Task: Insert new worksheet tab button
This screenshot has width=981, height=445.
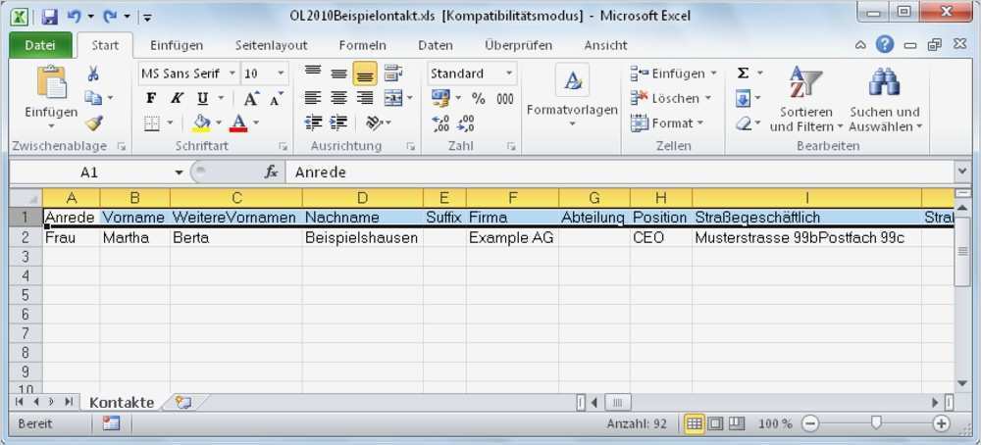Action: 182,403
